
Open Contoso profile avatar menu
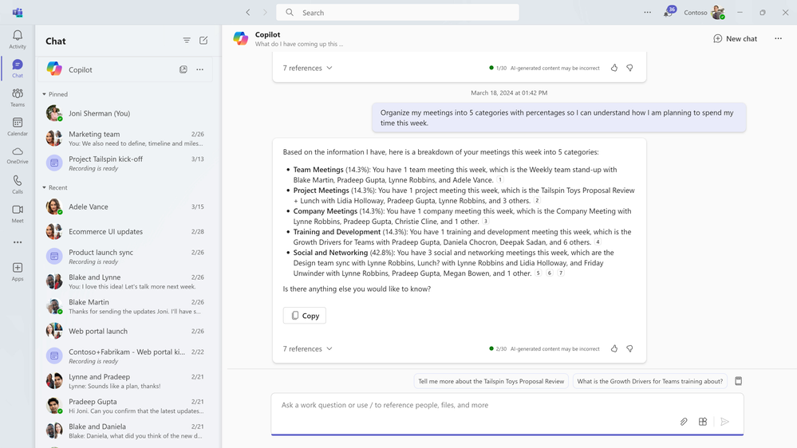718,12
